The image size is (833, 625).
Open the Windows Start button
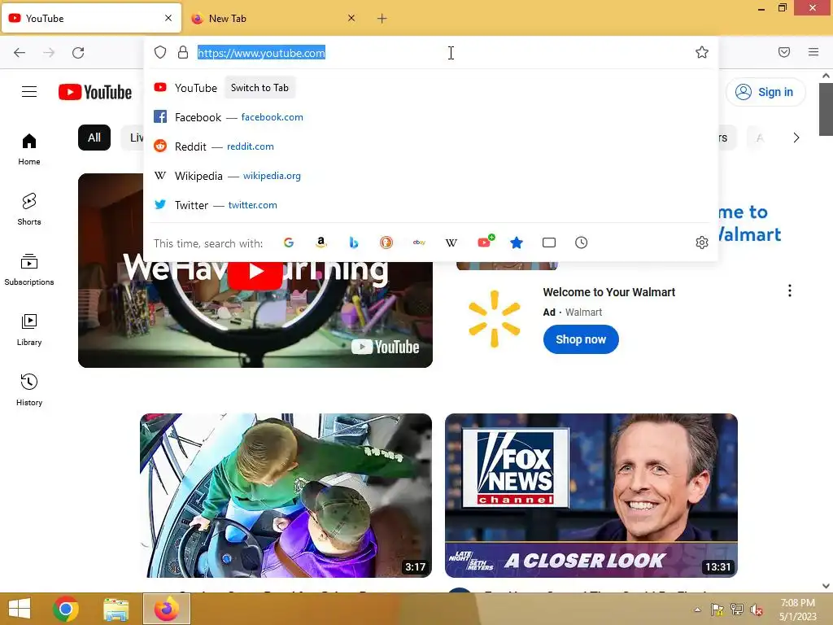[x=20, y=609]
